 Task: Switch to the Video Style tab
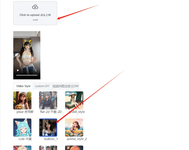(x=23, y=86)
